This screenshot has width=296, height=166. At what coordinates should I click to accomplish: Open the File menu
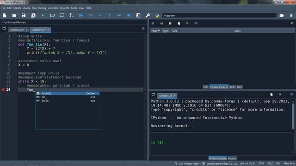tap(3, 8)
